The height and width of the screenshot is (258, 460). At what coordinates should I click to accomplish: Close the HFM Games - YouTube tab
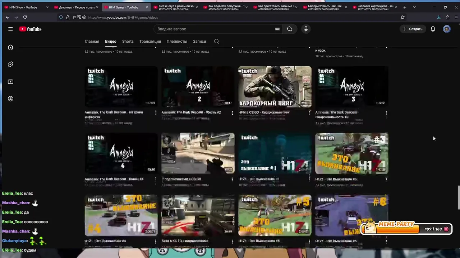point(147,7)
